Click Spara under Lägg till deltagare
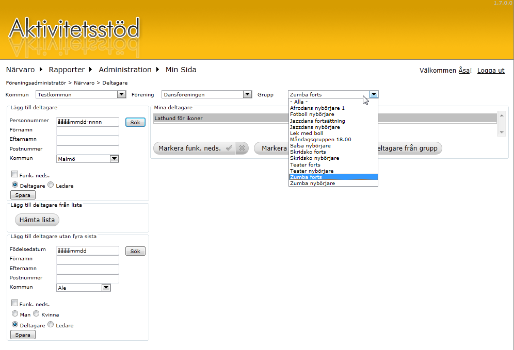Image resolution: width=514 pixels, height=350 pixels. pos(23,195)
